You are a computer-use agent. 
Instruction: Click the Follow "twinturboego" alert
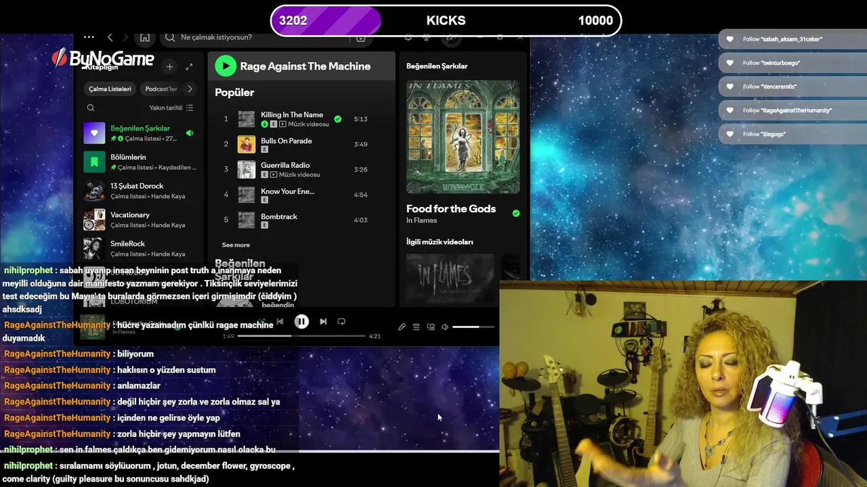(792, 63)
